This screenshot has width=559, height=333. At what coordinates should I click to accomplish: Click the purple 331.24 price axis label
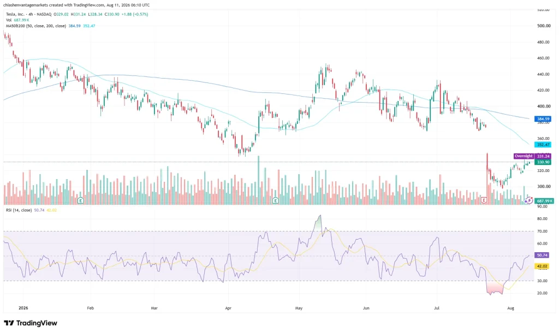click(x=543, y=156)
